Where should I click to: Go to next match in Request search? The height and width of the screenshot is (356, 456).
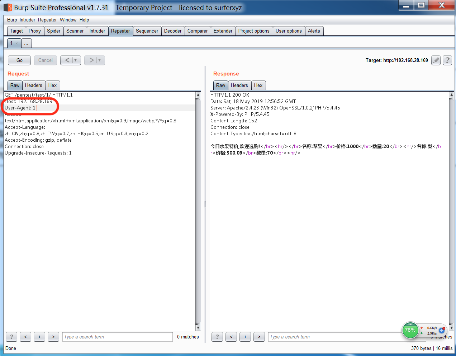(53, 337)
